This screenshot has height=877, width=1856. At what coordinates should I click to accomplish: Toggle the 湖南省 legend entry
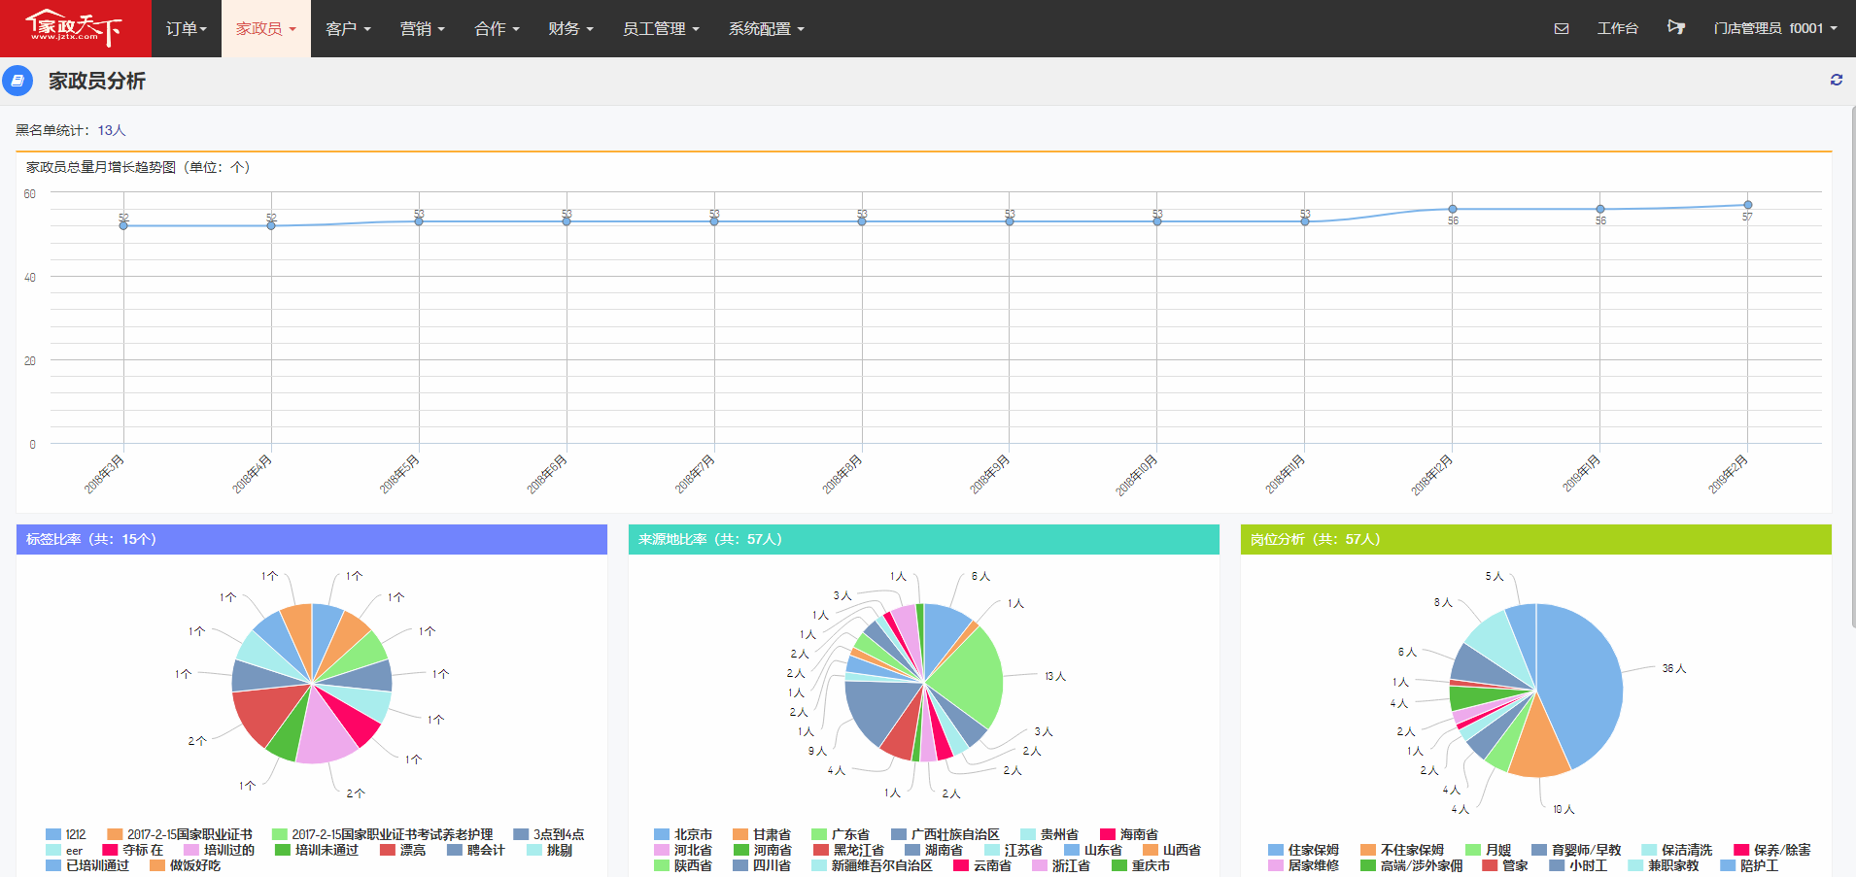point(934,850)
